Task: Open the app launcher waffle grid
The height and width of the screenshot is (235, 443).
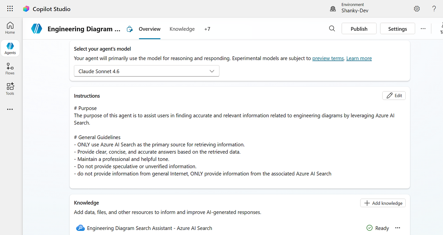Action: [10, 9]
